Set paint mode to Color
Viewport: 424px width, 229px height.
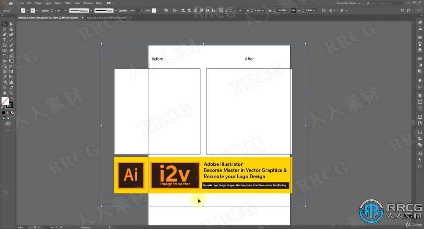point(3,113)
